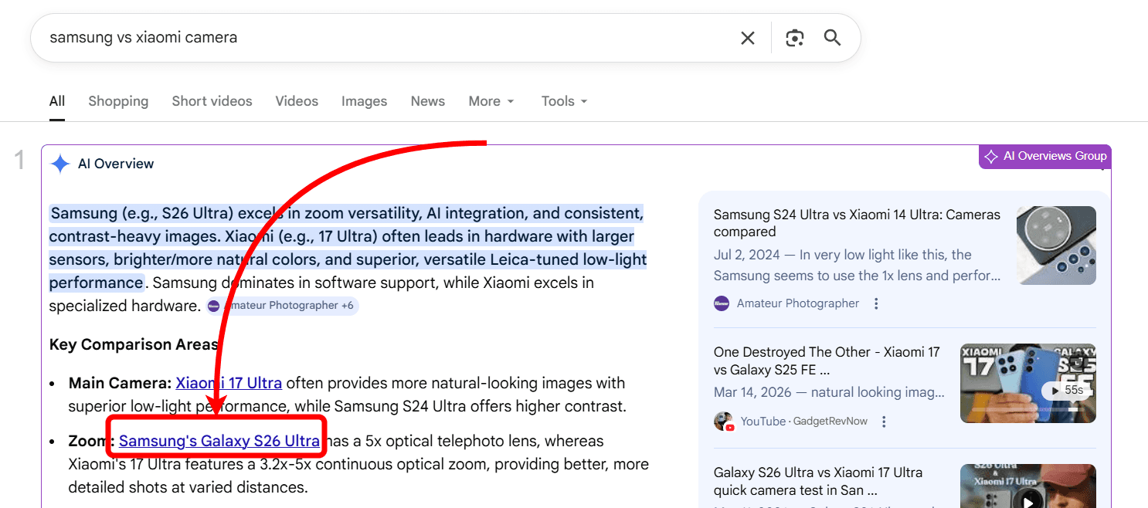Click the YouTube favicon beside GadgetRevNow

tap(723, 421)
